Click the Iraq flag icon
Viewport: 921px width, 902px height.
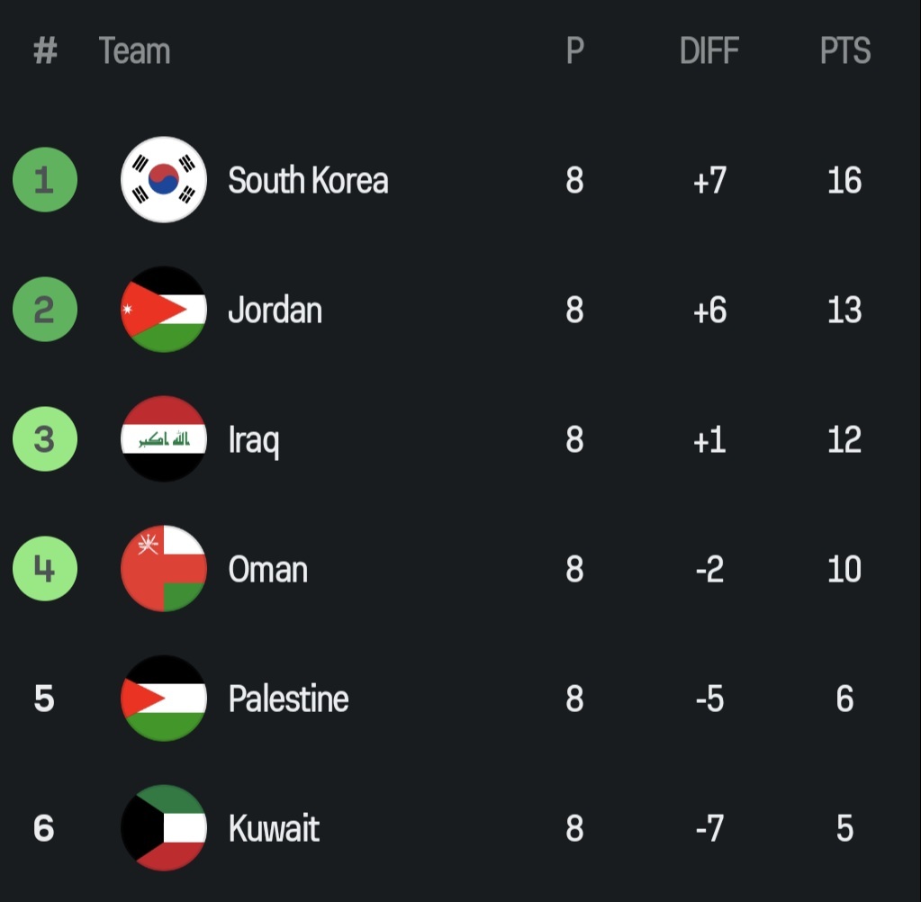tap(164, 438)
